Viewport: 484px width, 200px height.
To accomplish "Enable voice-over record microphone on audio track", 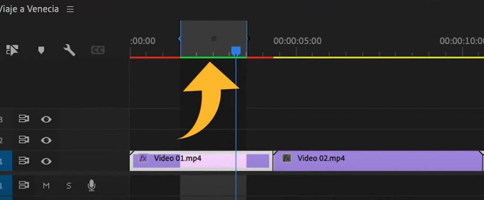I will coord(92,186).
